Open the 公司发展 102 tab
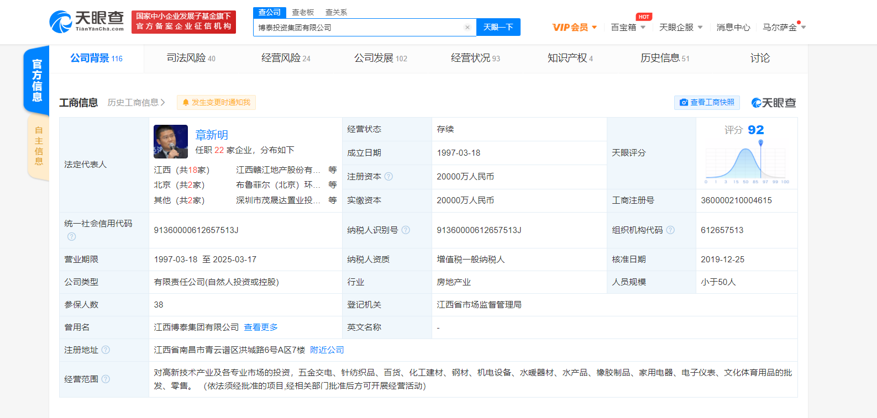The height and width of the screenshot is (418, 877). pos(381,58)
